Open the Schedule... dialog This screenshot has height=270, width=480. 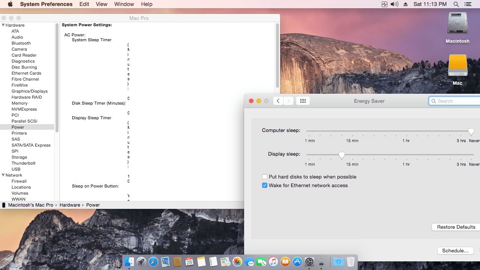455,250
